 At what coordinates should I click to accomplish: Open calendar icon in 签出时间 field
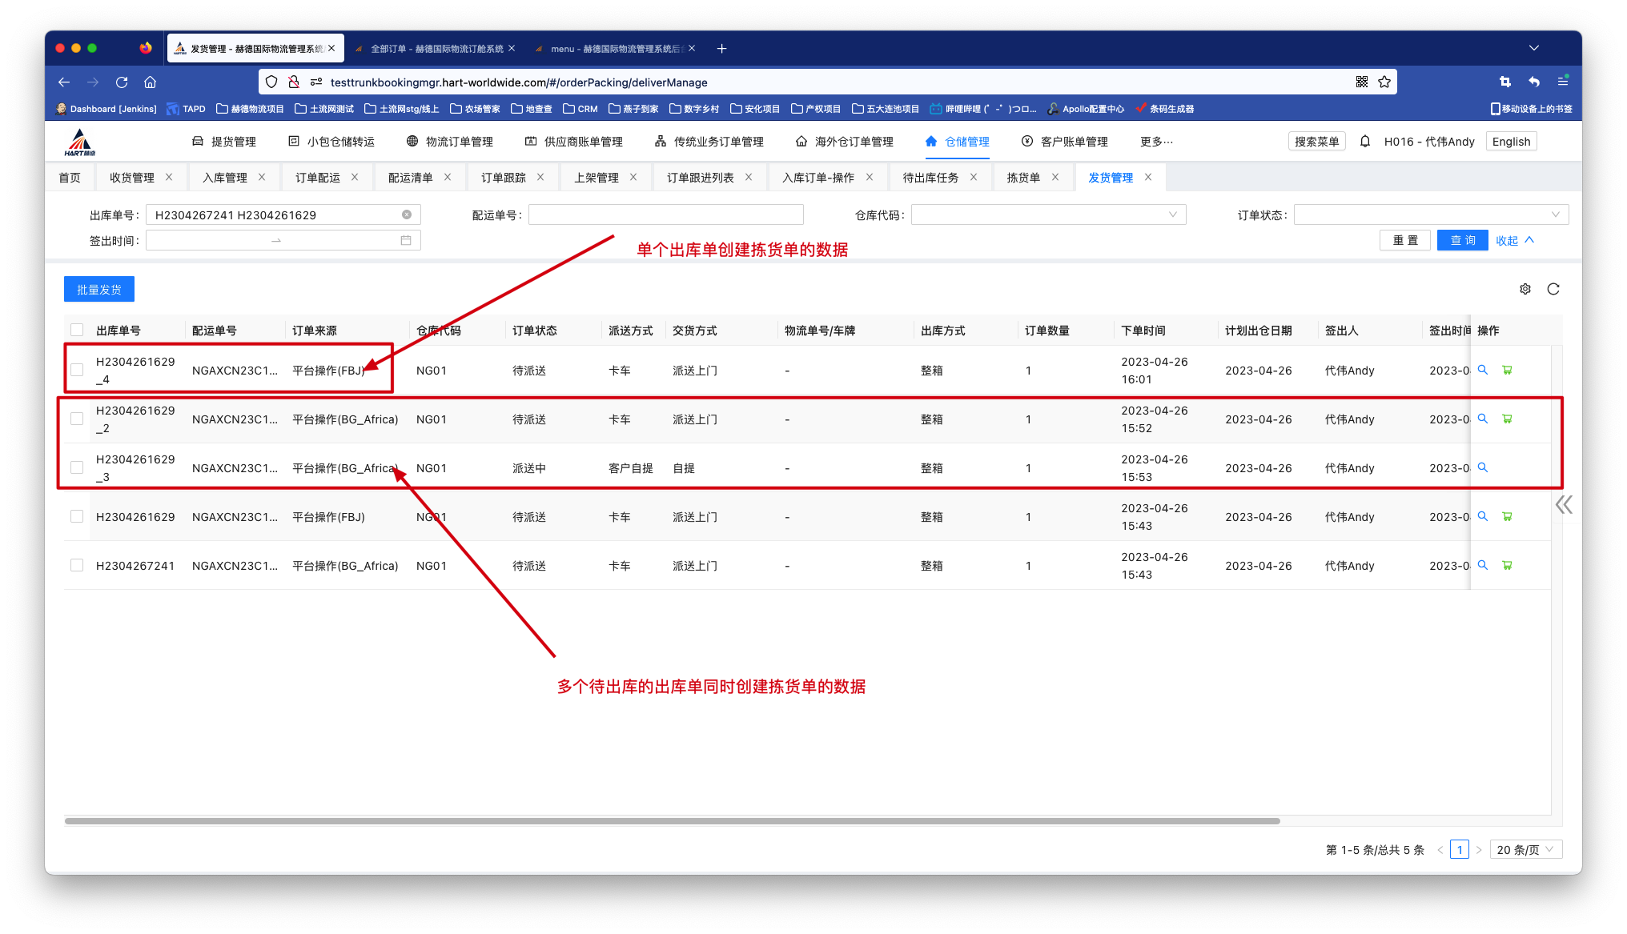(406, 240)
